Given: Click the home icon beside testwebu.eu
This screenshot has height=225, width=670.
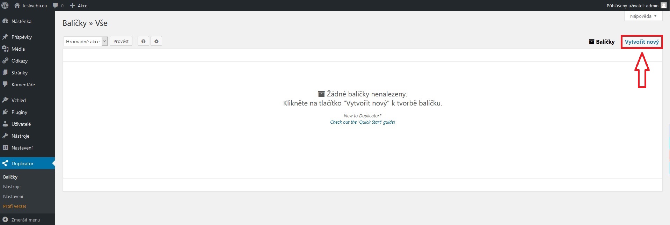Looking at the screenshot, I should click(x=17, y=6).
